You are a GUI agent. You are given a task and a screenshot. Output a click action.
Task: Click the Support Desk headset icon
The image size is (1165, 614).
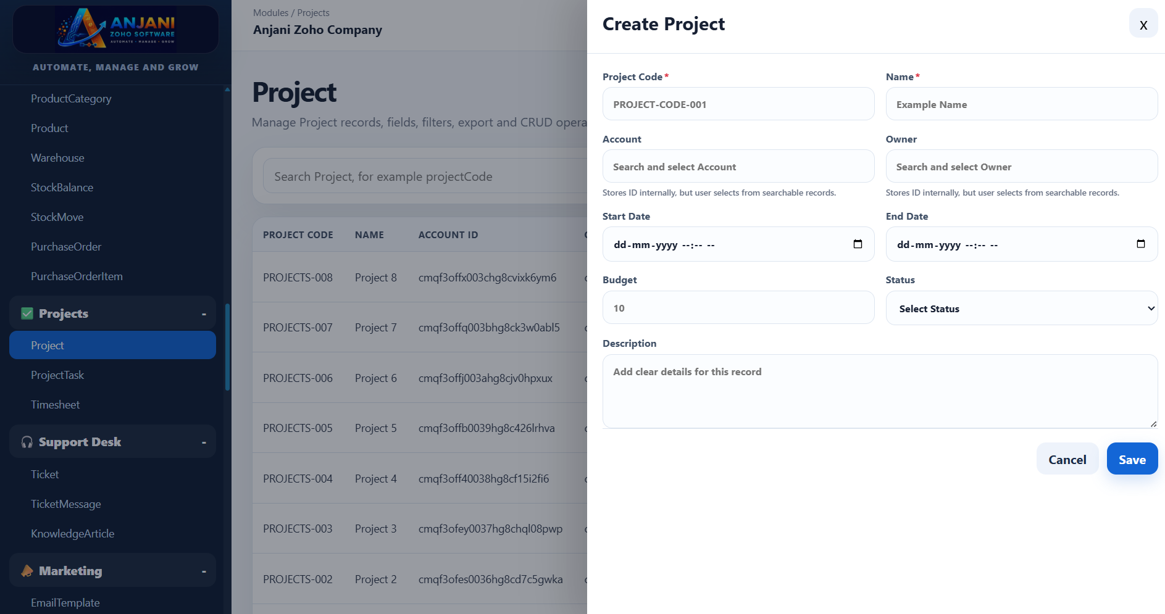pyautogui.click(x=27, y=442)
